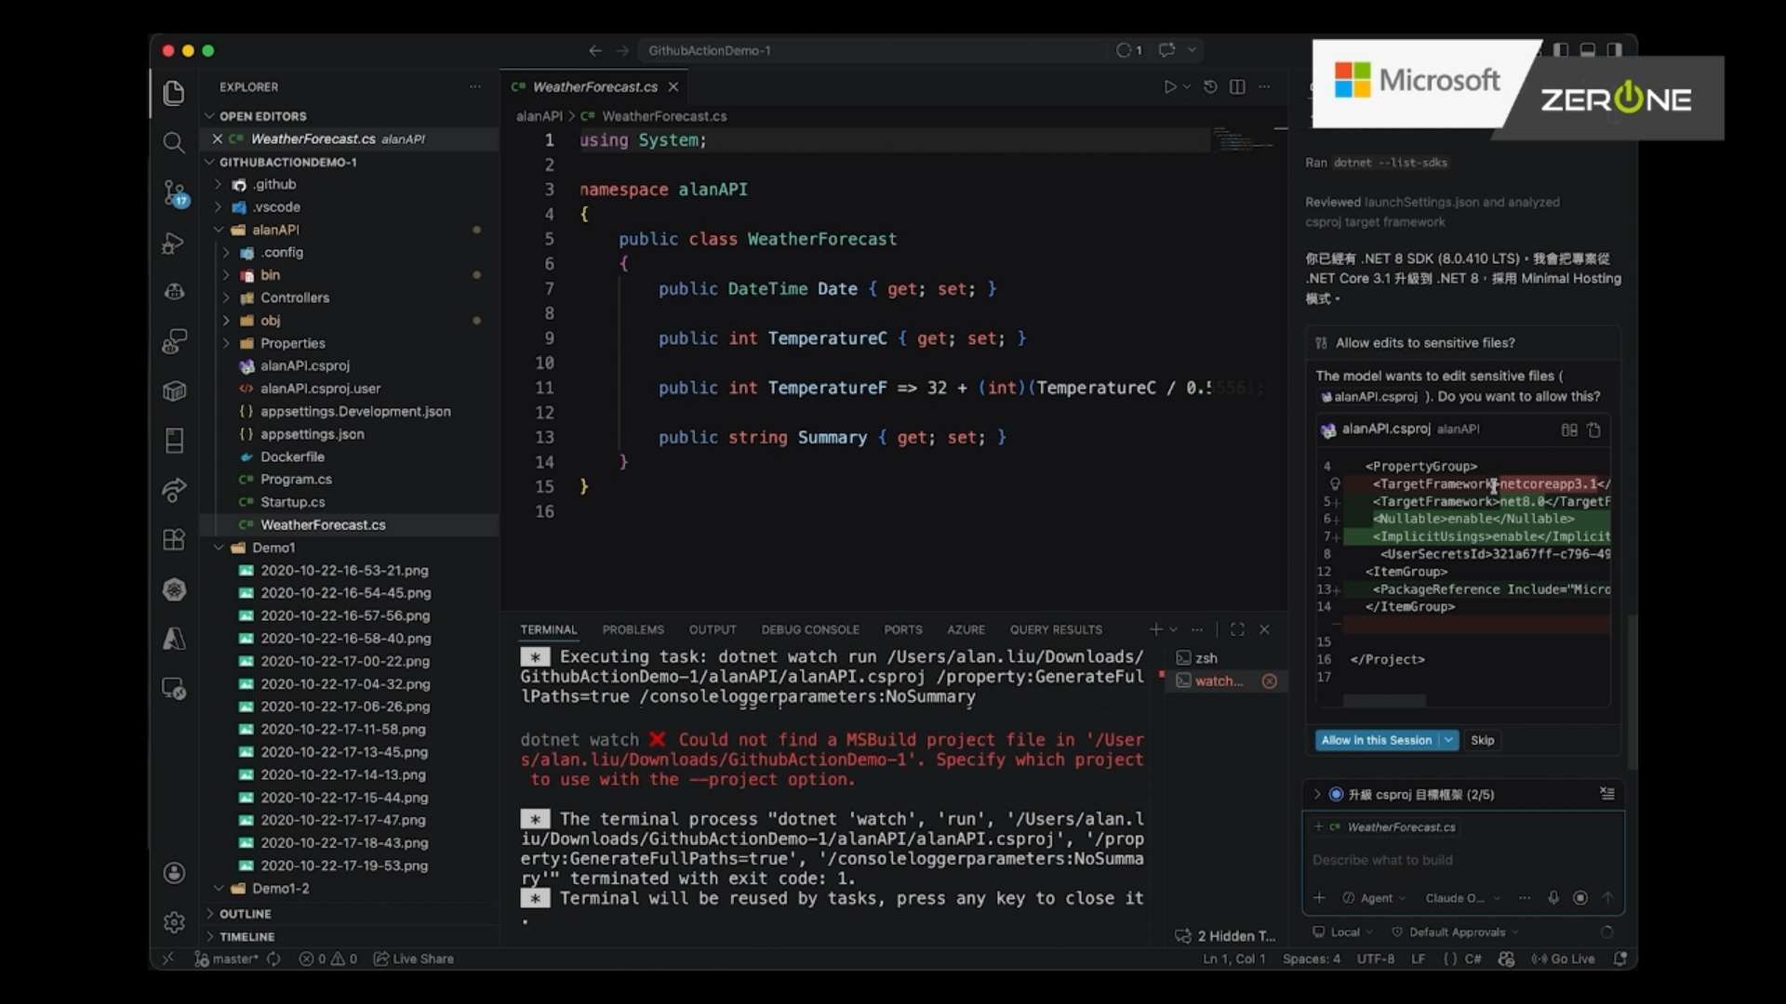
Task: Maximize the terminal panel size
Action: click(x=1237, y=629)
